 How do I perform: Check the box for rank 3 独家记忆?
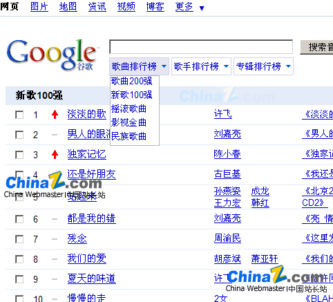(19, 155)
